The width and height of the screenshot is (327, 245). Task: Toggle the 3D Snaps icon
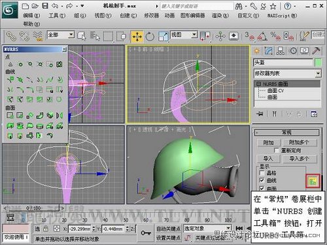[x=250, y=37]
